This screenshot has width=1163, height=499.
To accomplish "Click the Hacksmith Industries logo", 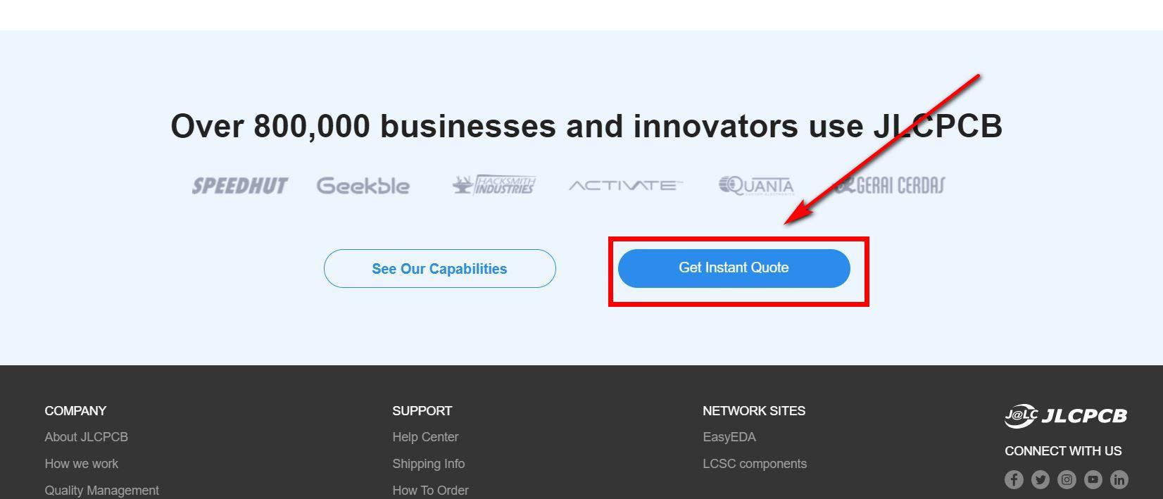I will [x=494, y=185].
